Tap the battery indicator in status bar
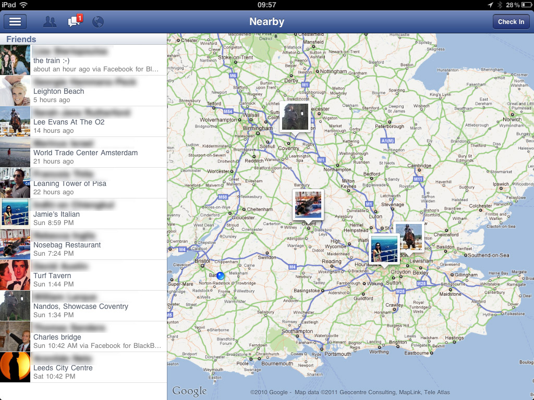The height and width of the screenshot is (400, 534). click(527, 5)
